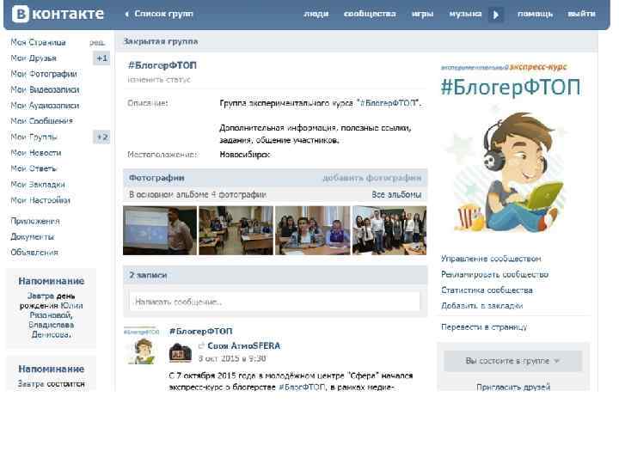Viewport: 619px width, 464px height.
Task: Open the Своя АтмоSFERA repost source
Action: tap(244, 346)
